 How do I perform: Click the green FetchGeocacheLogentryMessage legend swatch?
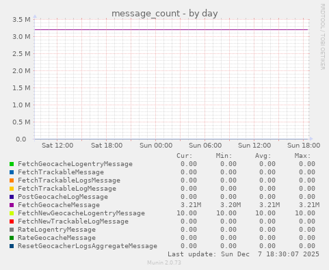click(12, 164)
